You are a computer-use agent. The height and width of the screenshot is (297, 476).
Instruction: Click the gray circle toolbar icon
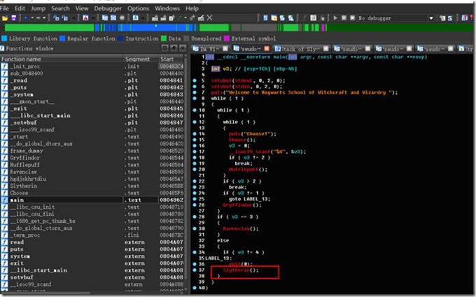click(122, 18)
